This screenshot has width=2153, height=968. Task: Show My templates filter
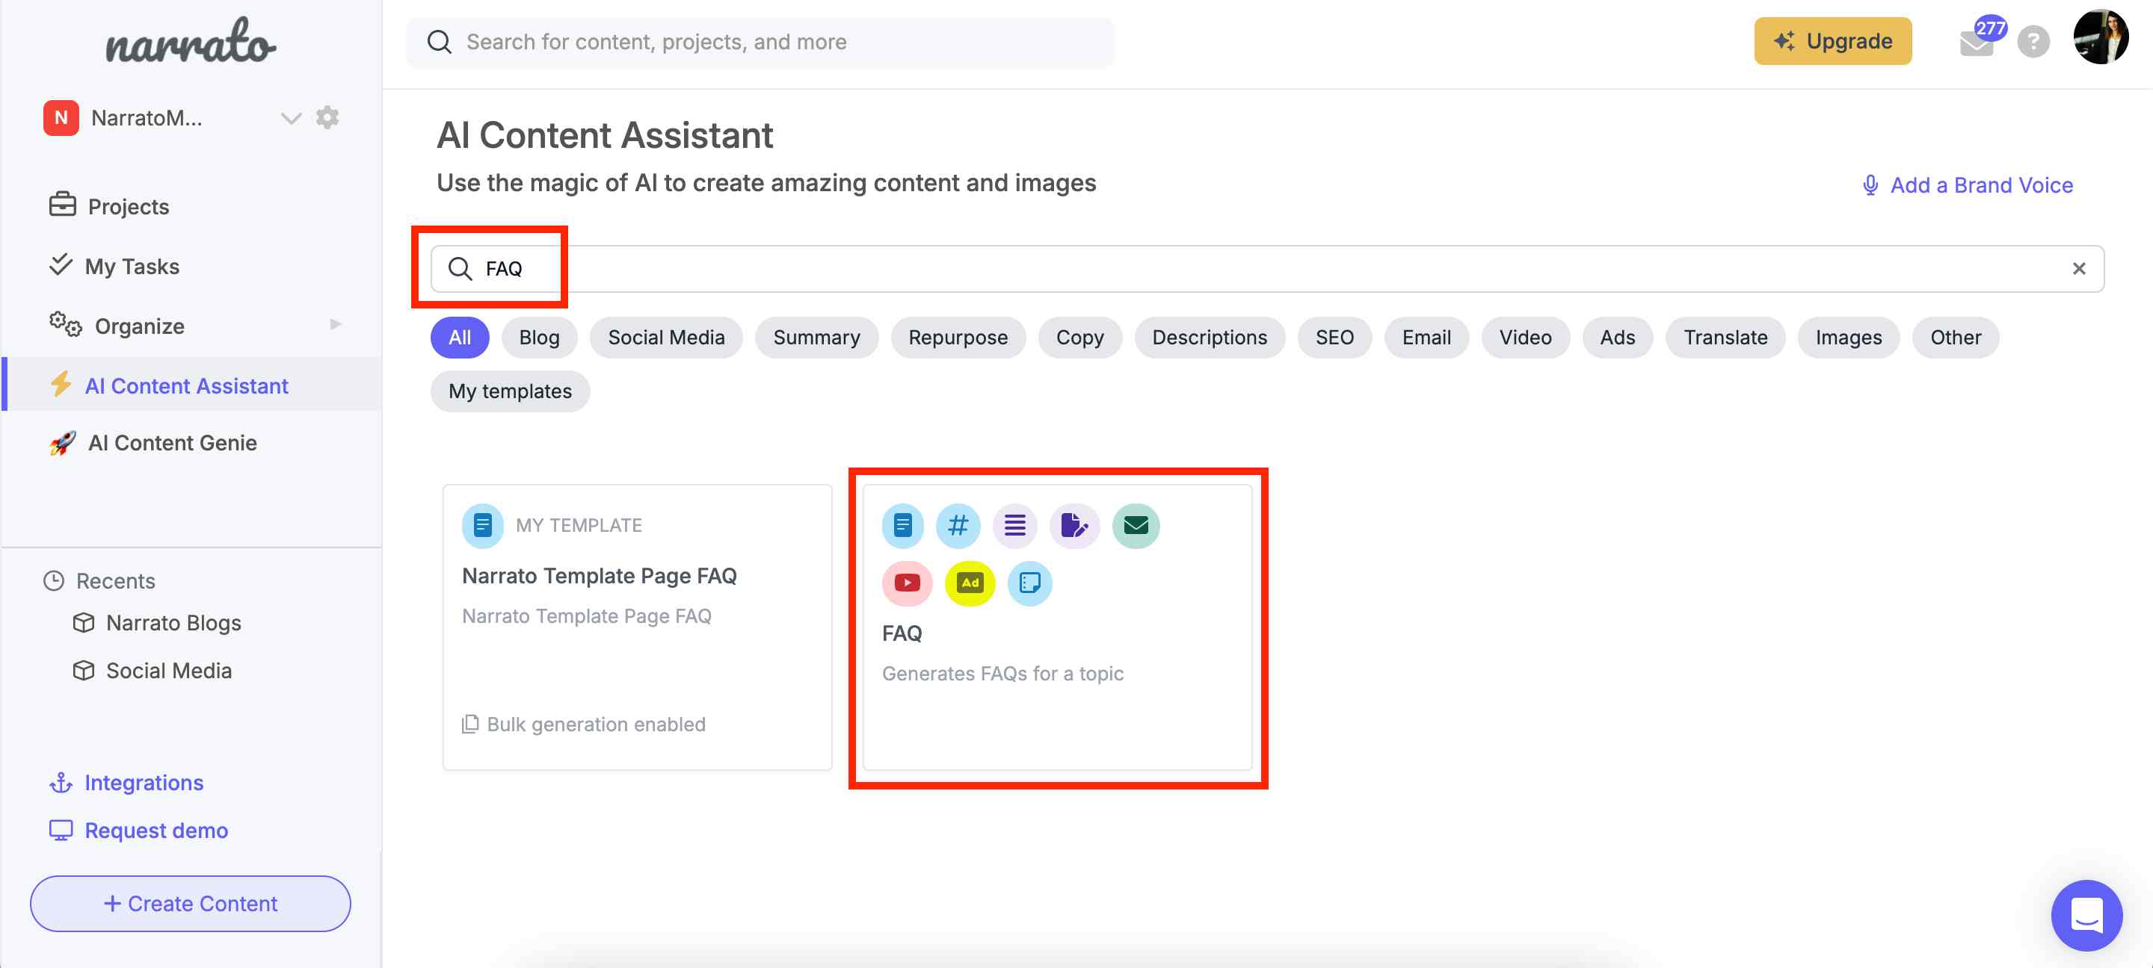tap(510, 391)
